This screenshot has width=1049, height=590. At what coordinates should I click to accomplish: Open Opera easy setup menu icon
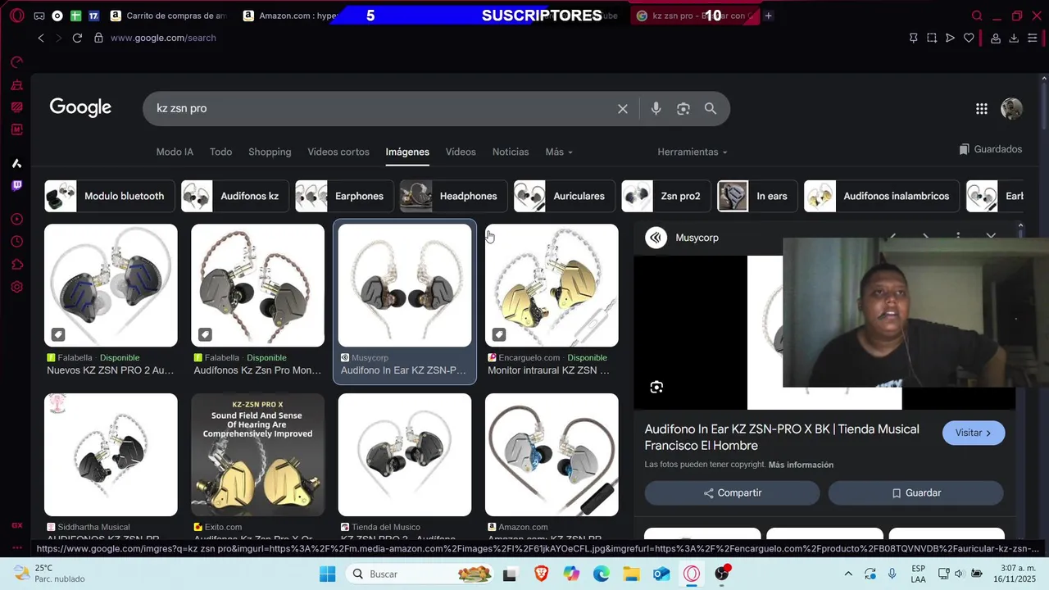click(1033, 38)
